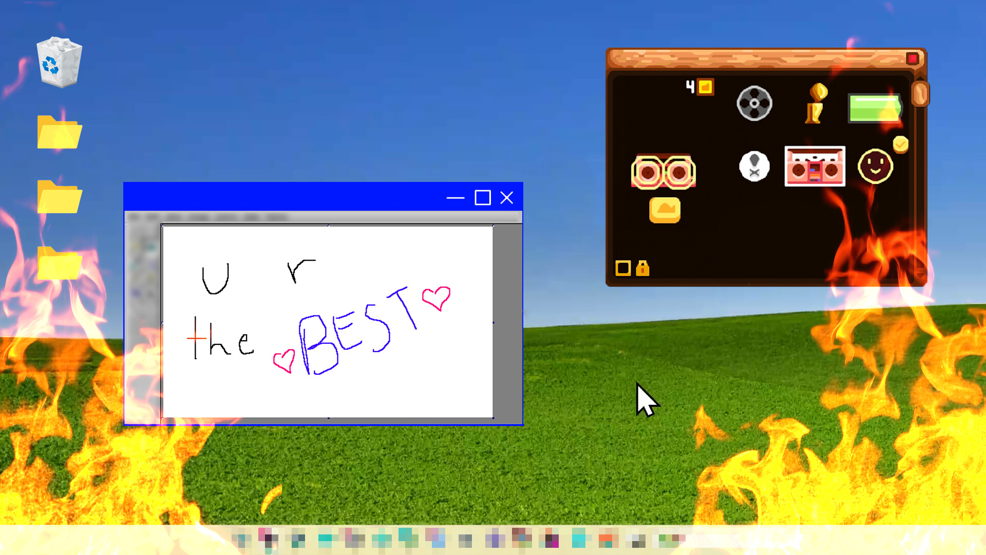Maximize the blue paint window
986x555 pixels.
(x=483, y=198)
